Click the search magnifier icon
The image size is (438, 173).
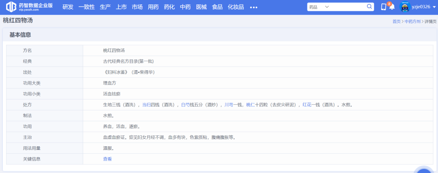click(369, 7)
